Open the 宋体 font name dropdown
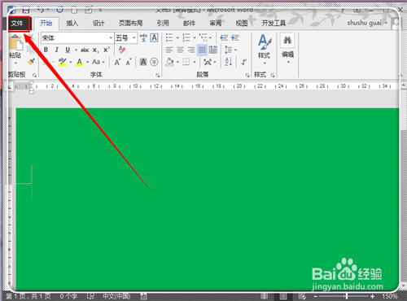This screenshot has height=301, width=407. [x=111, y=38]
